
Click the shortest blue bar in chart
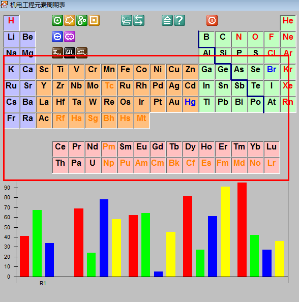(x=158, y=274)
